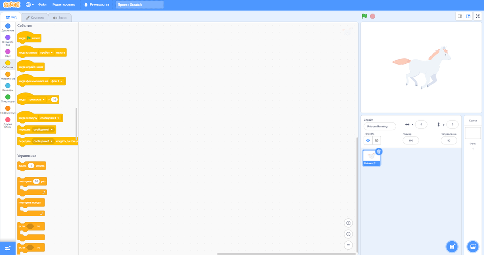Select the Операторы block category
Screen dimensions: 484x255
pyautogui.click(x=8, y=98)
